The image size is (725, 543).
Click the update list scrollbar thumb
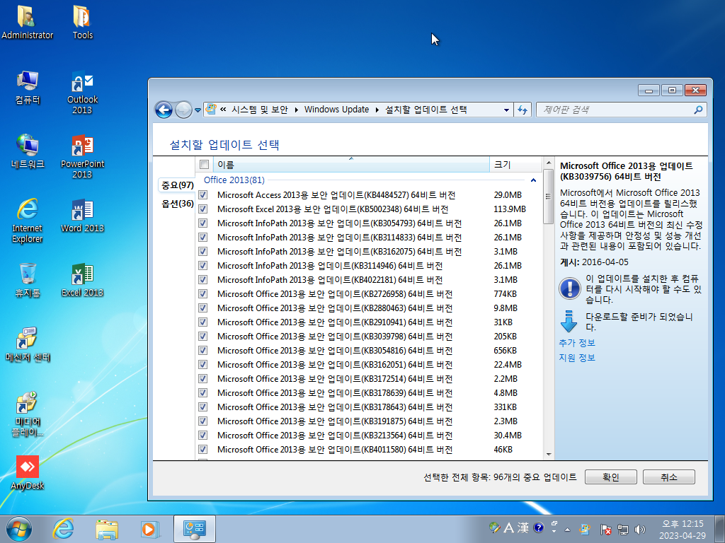tap(549, 197)
